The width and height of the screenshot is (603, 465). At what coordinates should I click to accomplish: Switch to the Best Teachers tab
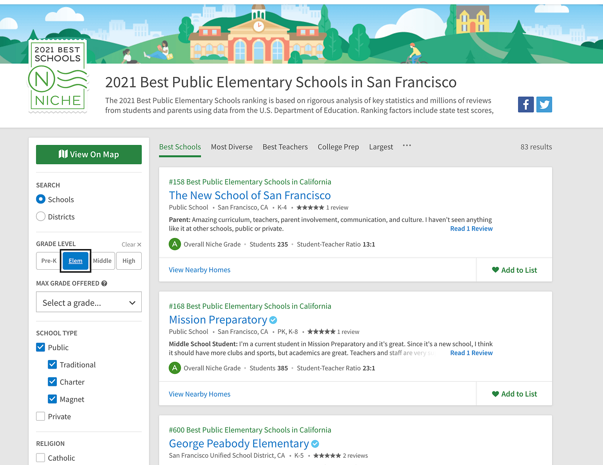tap(285, 147)
